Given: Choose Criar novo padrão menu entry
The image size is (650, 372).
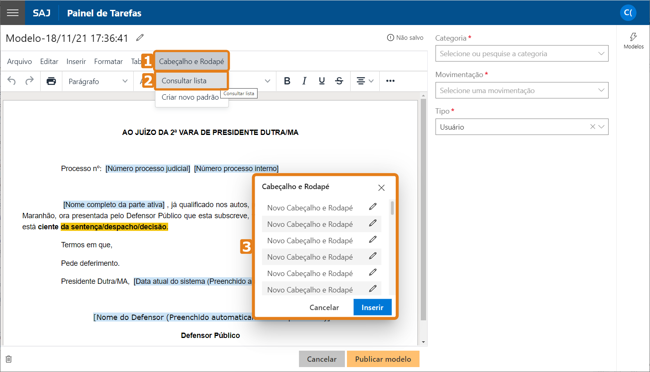Looking at the screenshot, I should coord(190,97).
